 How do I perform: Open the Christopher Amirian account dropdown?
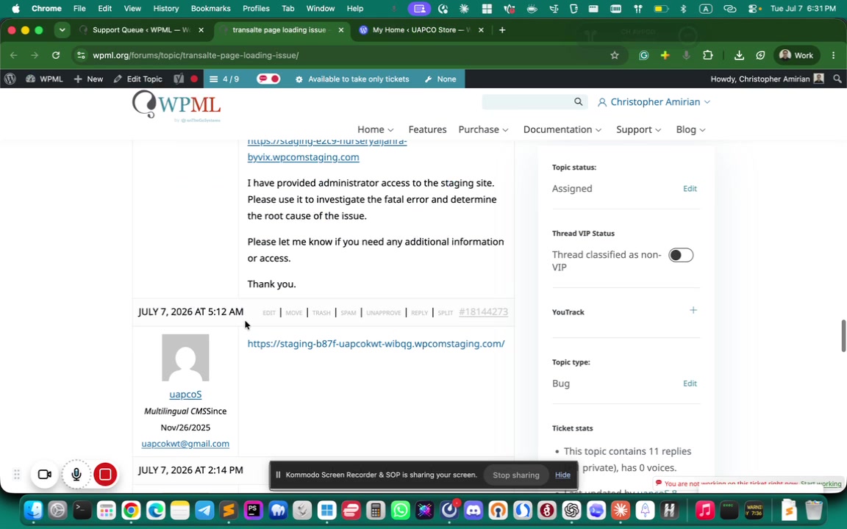(x=654, y=101)
